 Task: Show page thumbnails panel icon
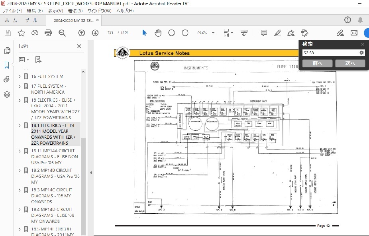point(7,50)
